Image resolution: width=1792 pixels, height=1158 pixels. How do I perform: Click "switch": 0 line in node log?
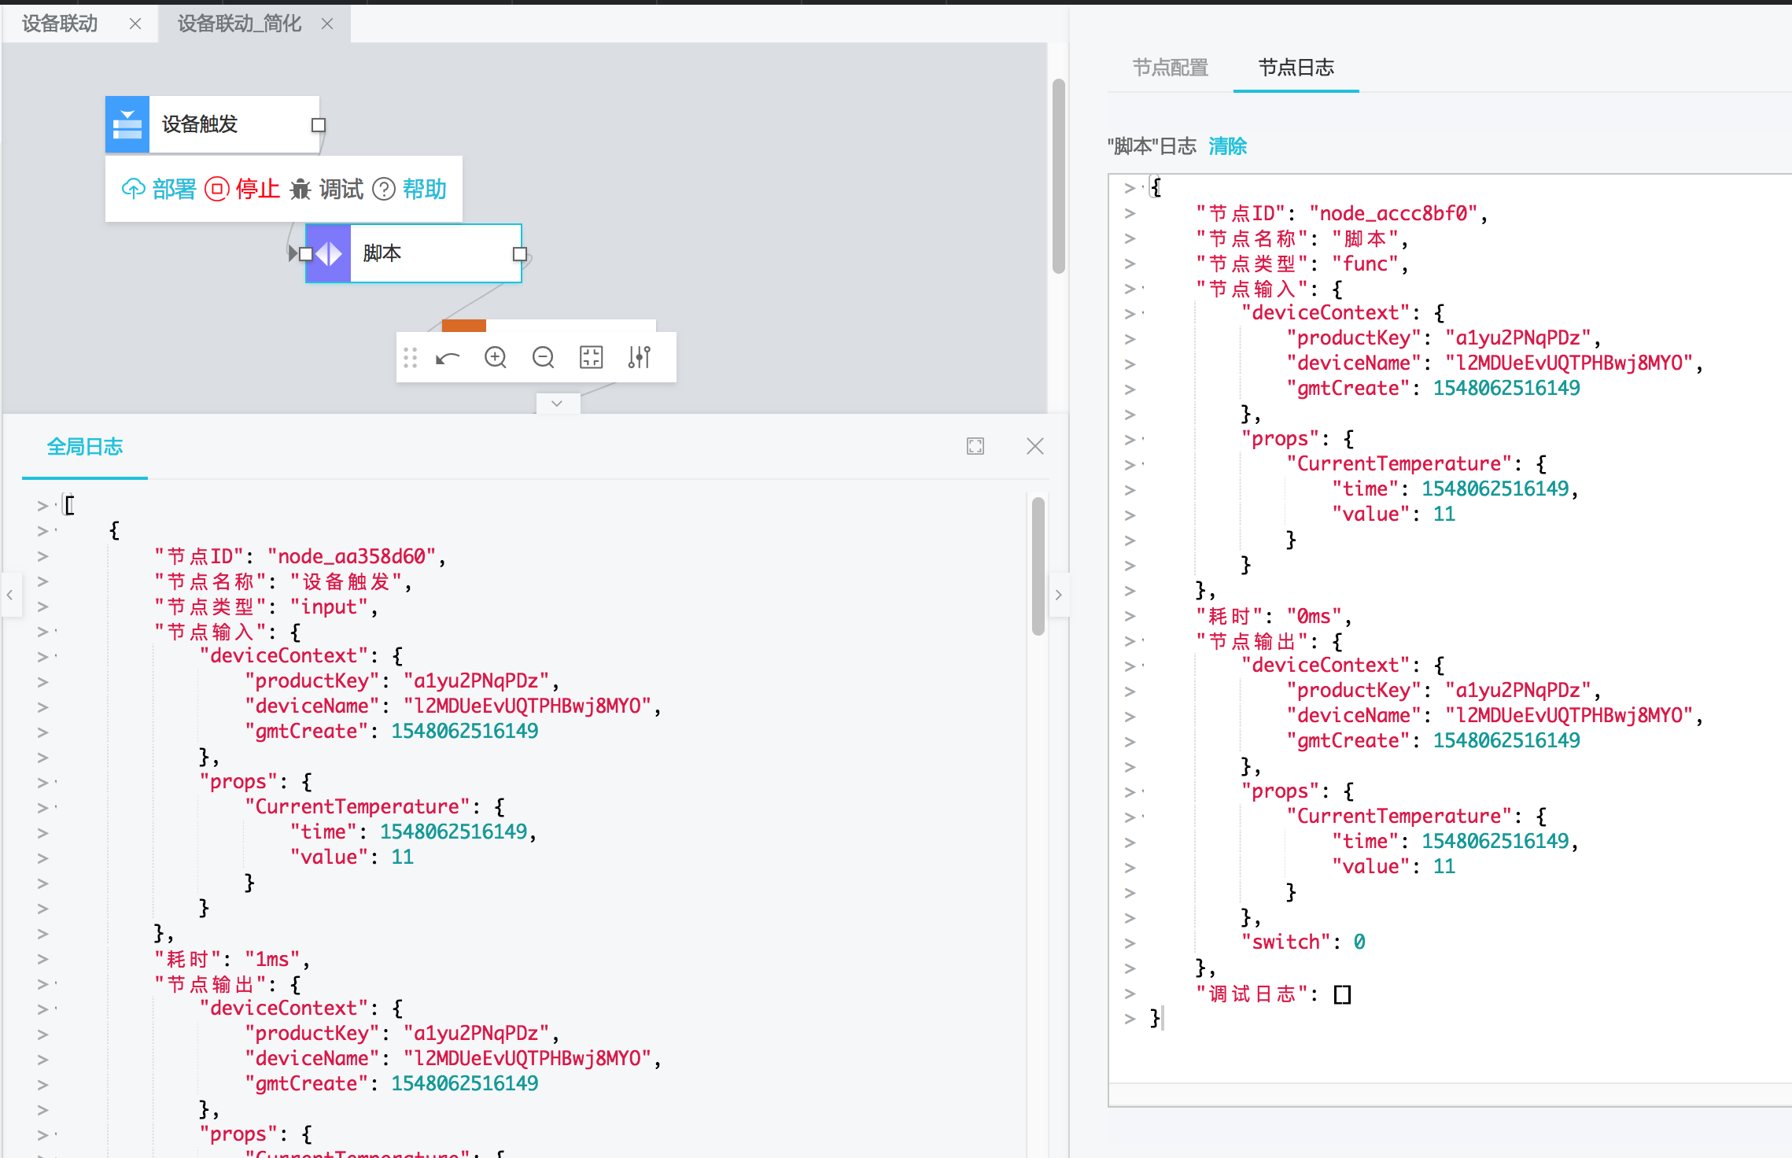[1303, 942]
